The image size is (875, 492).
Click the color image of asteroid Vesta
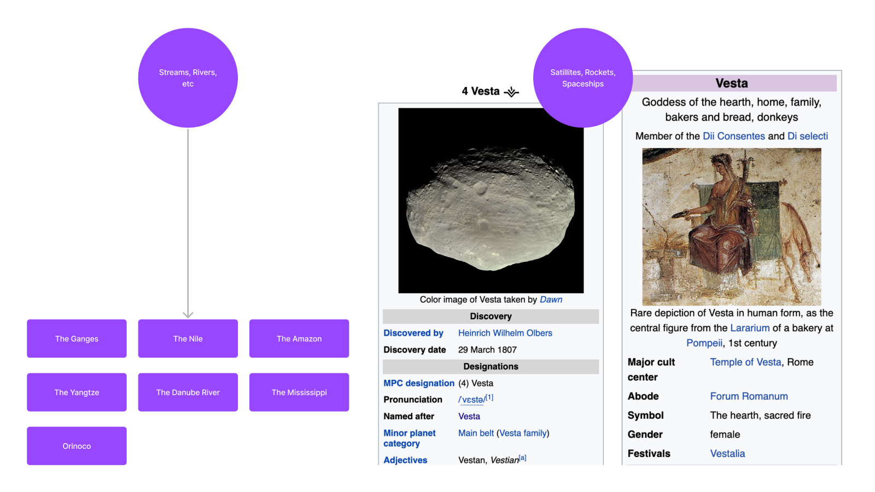(491, 201)
